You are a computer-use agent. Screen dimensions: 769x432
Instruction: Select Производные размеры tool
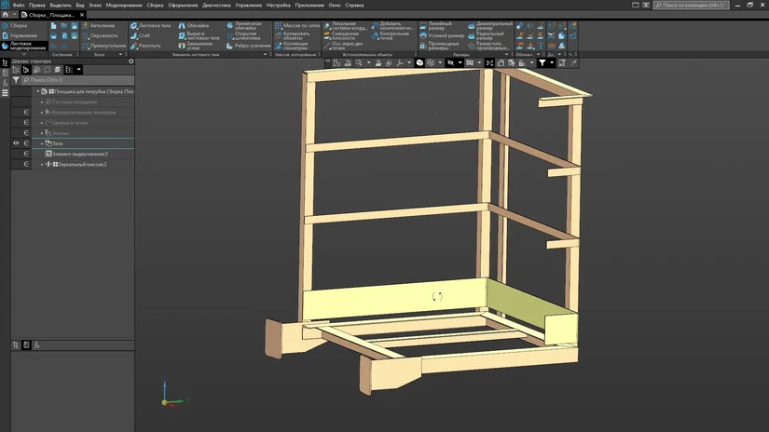click(439, 46)
